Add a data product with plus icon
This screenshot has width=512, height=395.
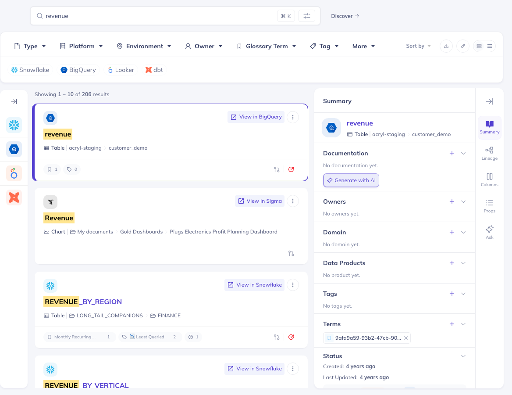[452, 263]
